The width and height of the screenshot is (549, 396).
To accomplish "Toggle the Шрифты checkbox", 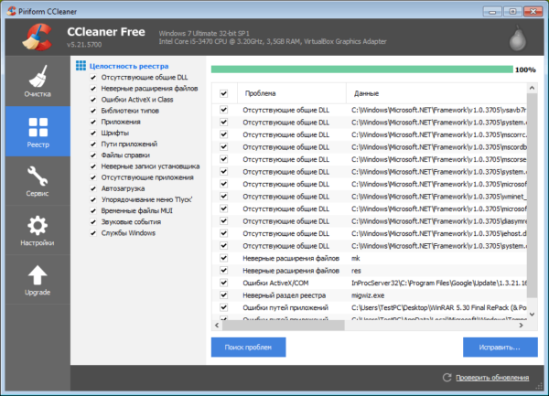I will tap(93, 133).
